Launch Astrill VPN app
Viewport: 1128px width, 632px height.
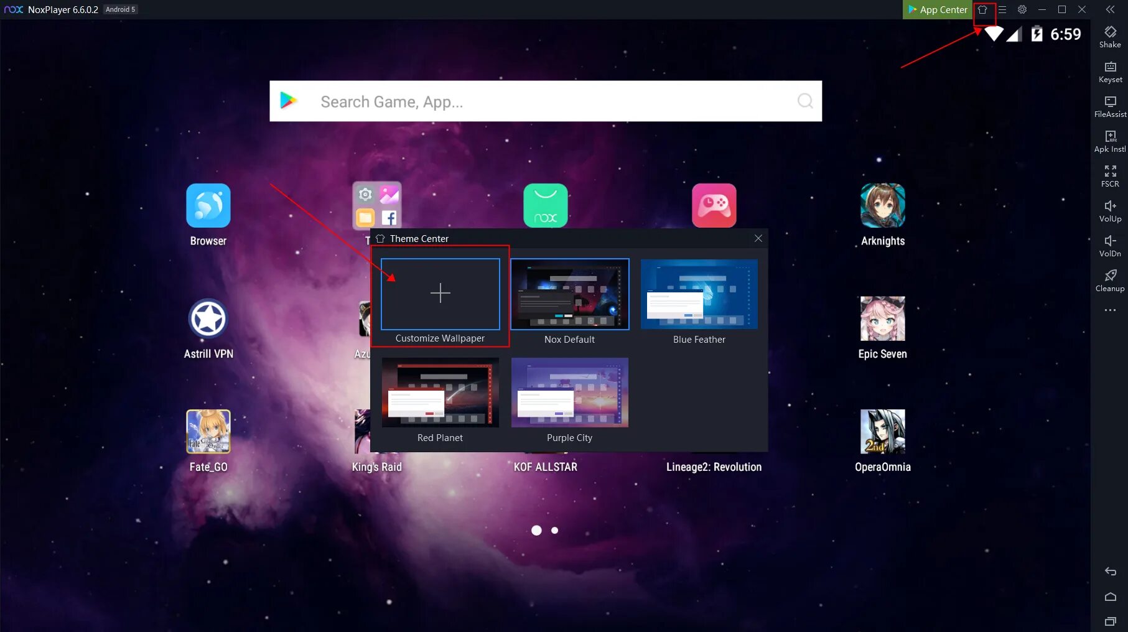208,318
